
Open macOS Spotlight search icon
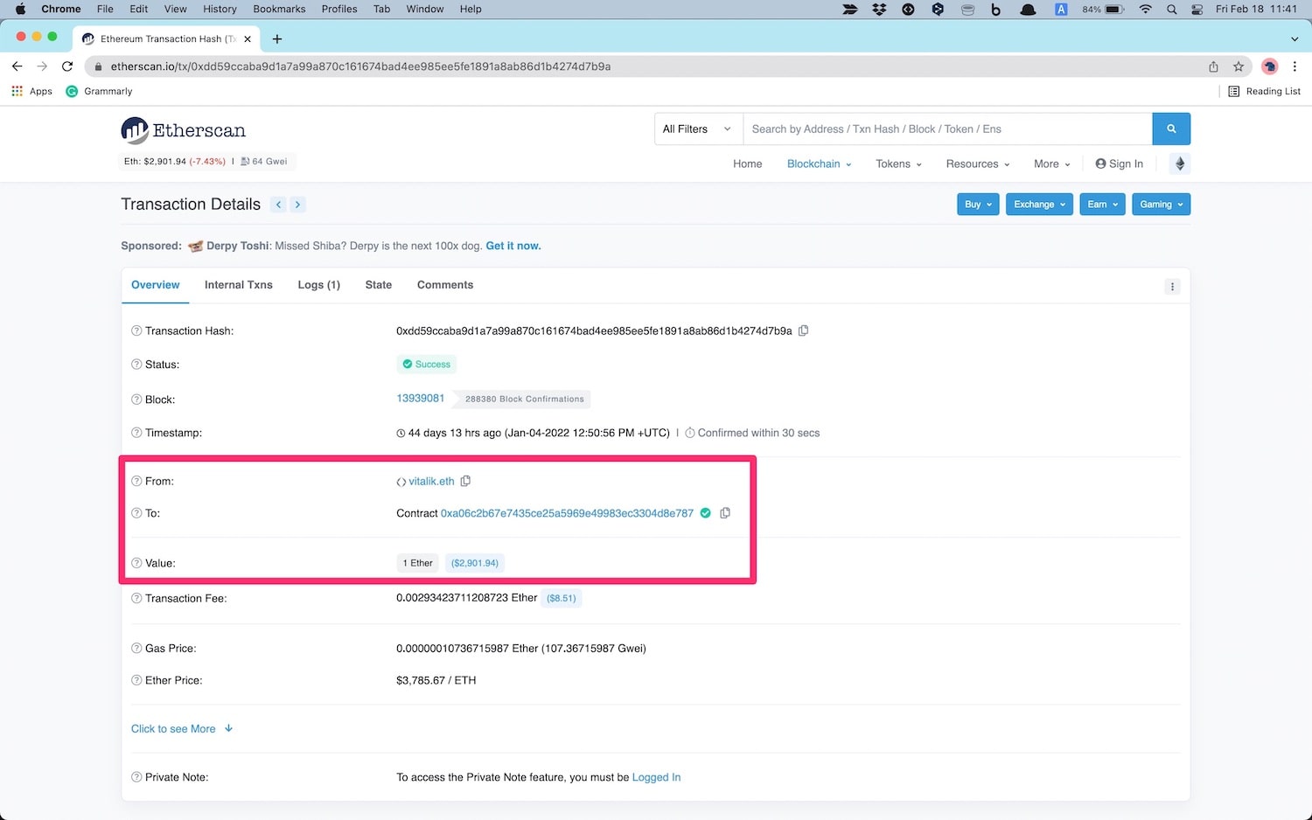tap(1171, 9)
